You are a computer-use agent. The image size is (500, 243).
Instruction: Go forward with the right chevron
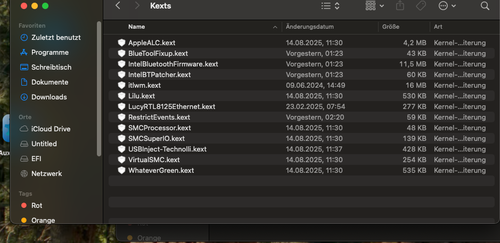[x=137, y=5]
